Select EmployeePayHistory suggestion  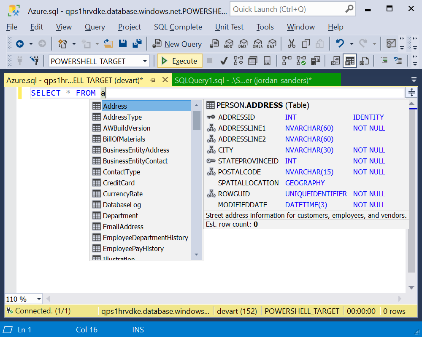click(141, 248)
